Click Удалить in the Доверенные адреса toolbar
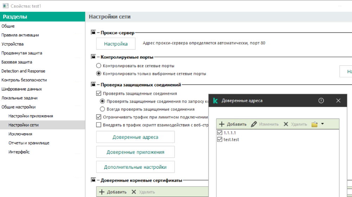Screen dimensions: 352x197 tap(295, 124)
